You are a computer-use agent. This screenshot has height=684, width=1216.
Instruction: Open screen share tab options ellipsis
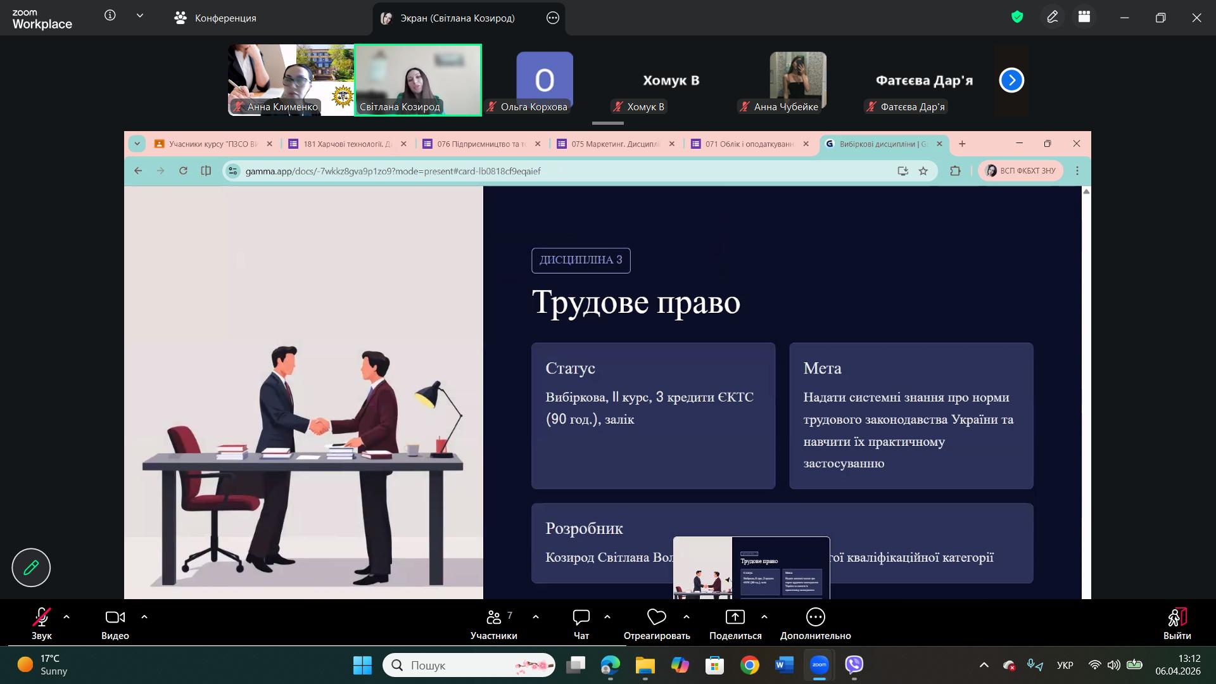click(x=552, y=18)
